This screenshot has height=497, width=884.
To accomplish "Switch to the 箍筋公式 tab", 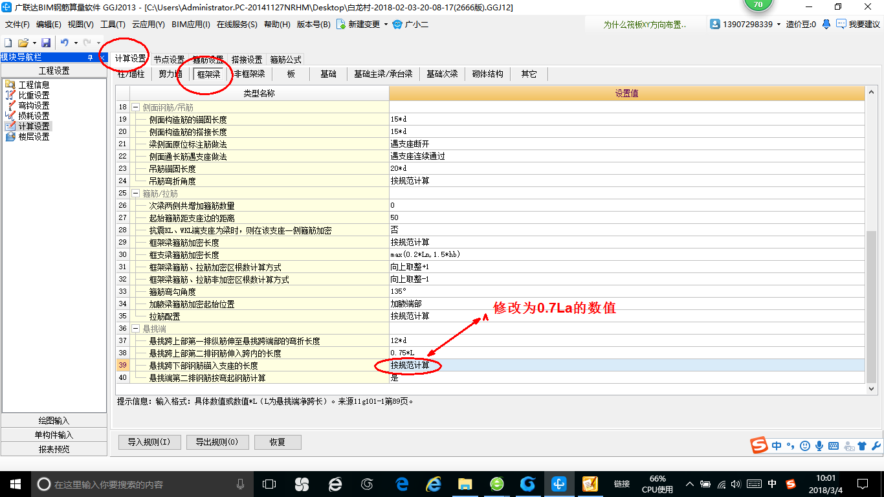I will click(285, 59).
